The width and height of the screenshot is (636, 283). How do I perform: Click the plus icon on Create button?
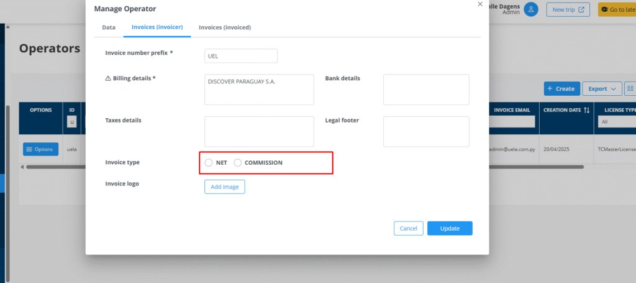click(550, 89)
